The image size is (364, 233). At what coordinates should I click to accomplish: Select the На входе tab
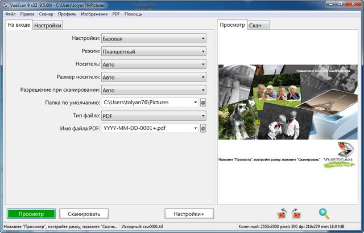pos(19,25)
